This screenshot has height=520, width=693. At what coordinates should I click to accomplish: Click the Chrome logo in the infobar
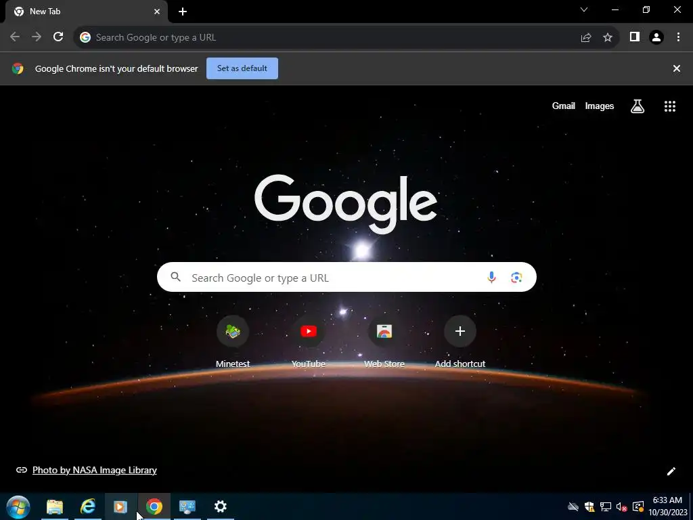(18, 68)
